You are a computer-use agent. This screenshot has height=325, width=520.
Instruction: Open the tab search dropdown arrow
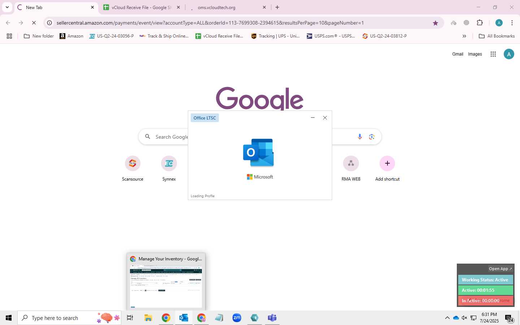7,7
